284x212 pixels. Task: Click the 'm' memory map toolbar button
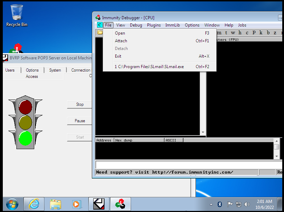[x=219, y=32]
